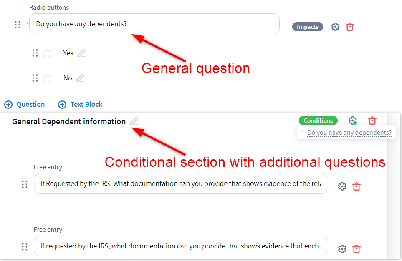This screenshot has width=402, height=261.
Task: Open General Dependent information section settings gear
Action: pyautogui.click(x=352, y=120)
